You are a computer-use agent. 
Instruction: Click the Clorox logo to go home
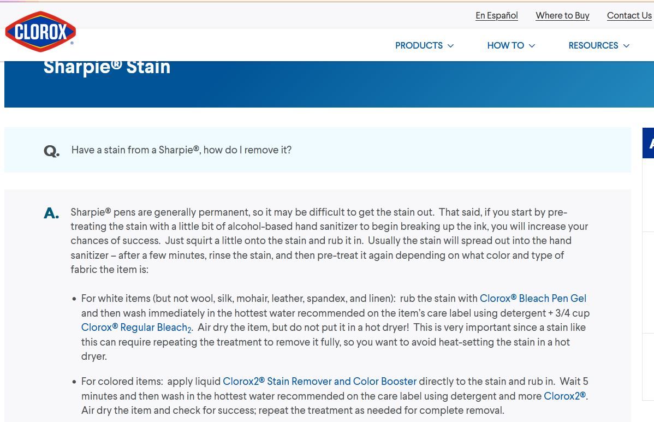tap(40, 32)
